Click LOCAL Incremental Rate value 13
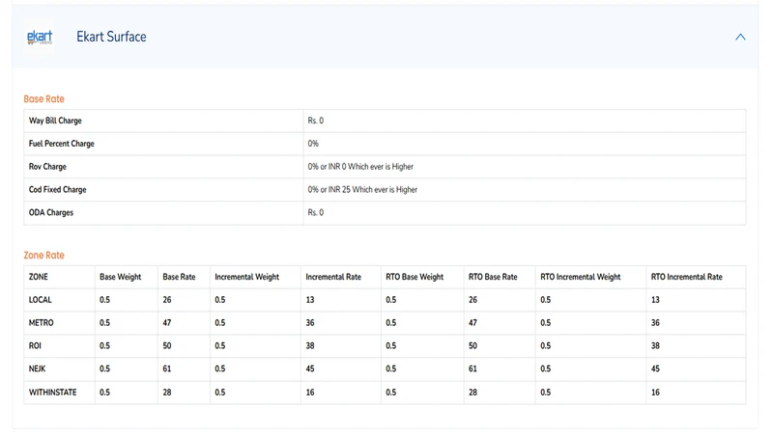773x434 pixels. click(310, 300)
